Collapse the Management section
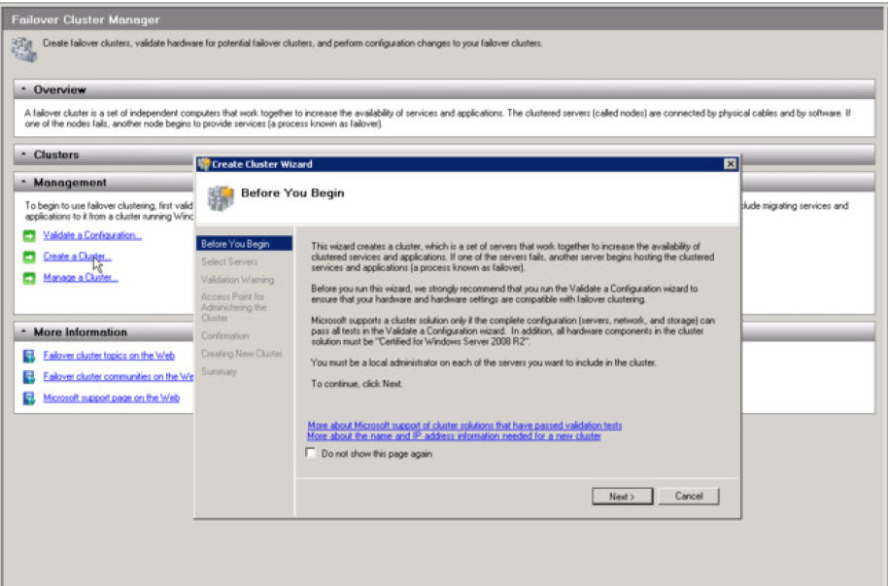This screenshot has width=888, height=586. [x=23, y=183]
